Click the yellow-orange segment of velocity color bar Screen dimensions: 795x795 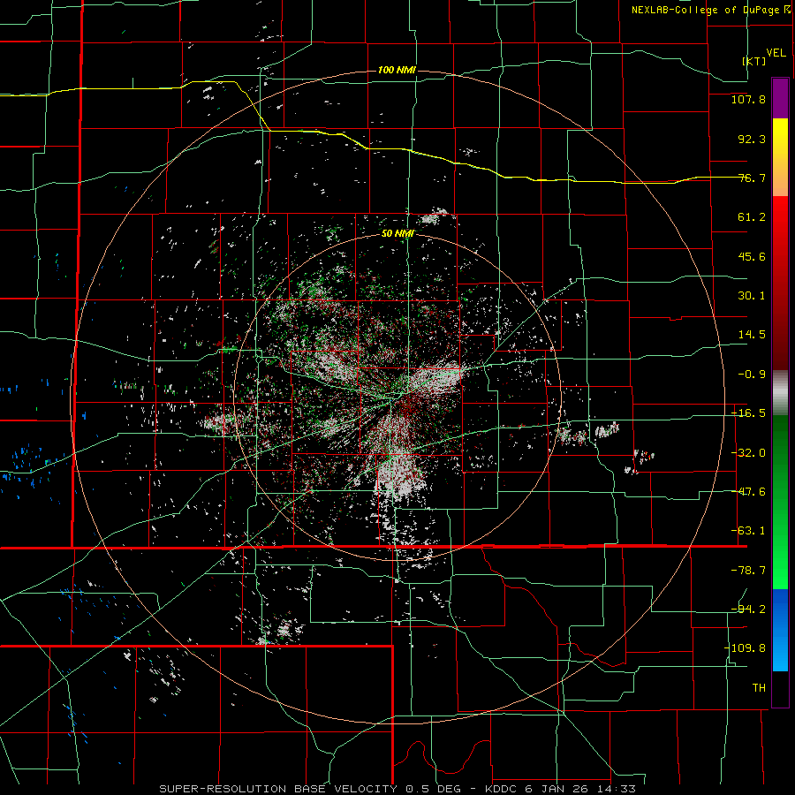tap(780, 157)
